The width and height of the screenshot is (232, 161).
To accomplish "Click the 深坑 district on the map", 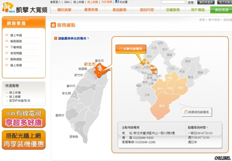I will (x=169, y=79).
